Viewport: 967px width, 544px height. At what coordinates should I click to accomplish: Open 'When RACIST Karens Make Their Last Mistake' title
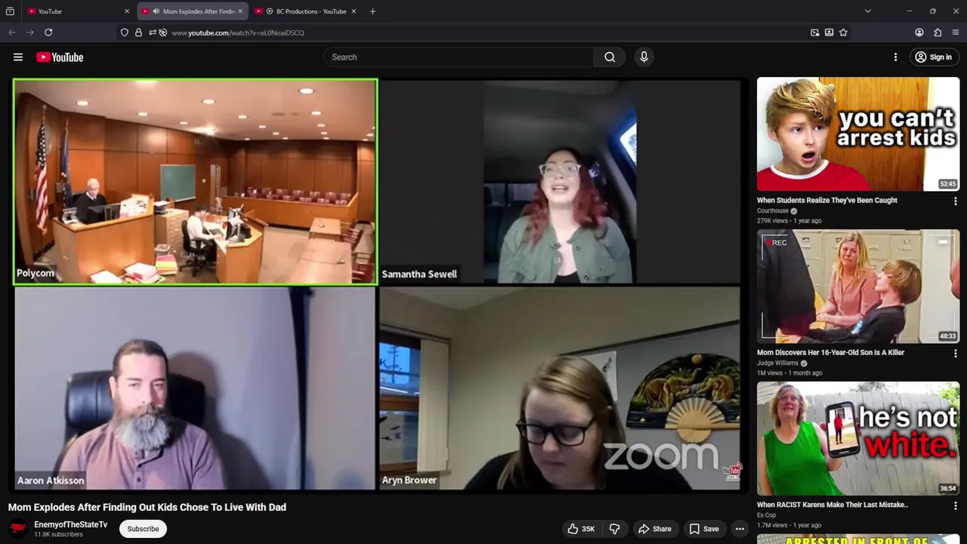point(833,505)
